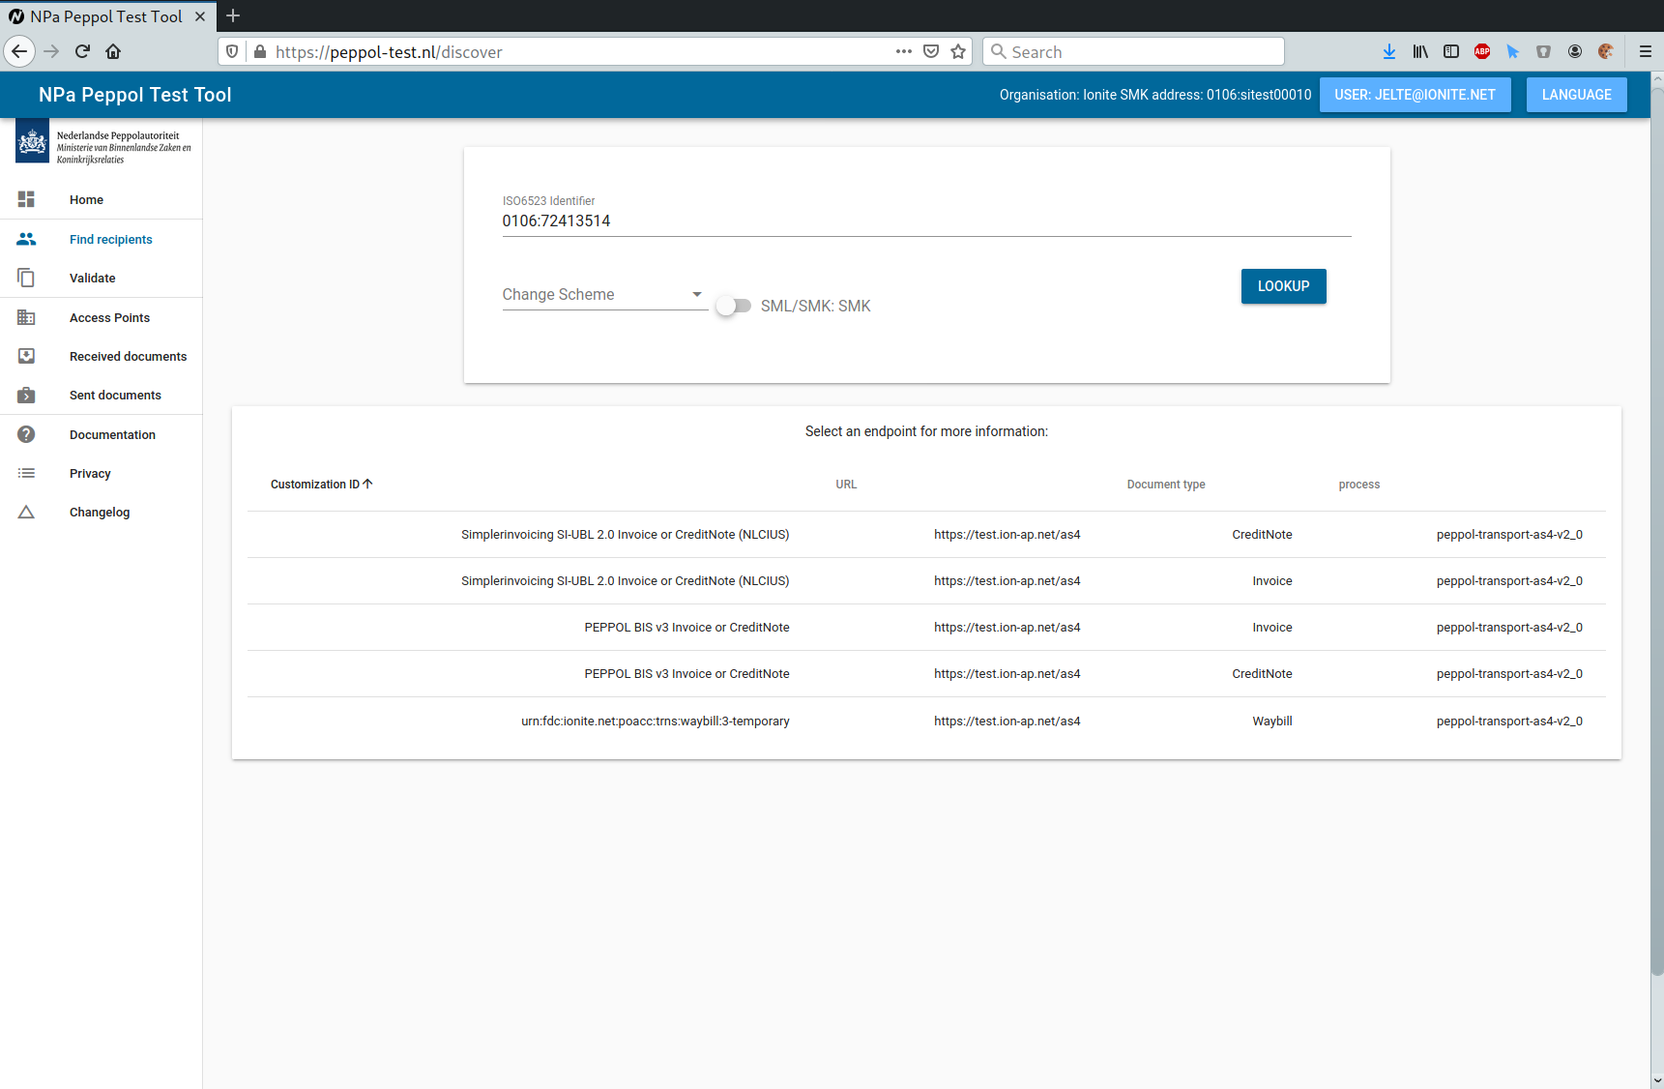Open a new browser tab with plus
Viewport: 1664px width, 1089px height.
[x=233, y=15]
